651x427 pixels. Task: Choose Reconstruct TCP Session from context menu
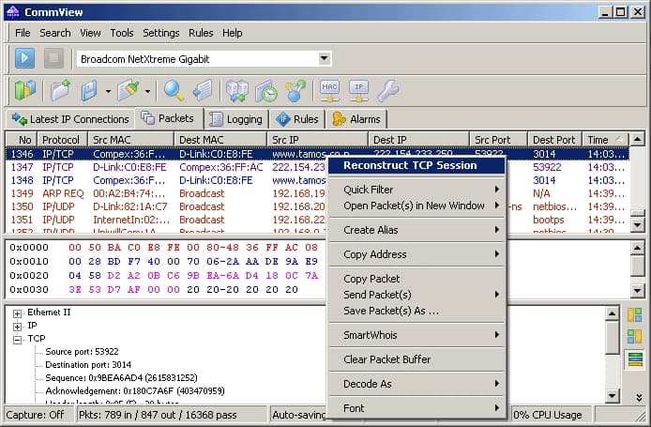410,165
